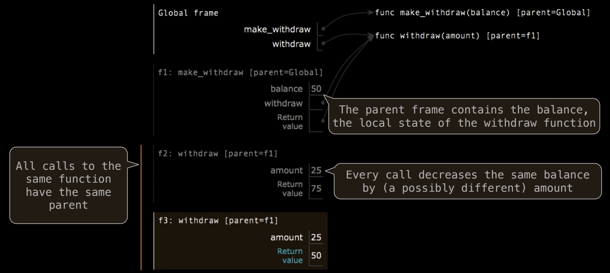
Task: Click the pointer dot in f1 return value cell
Action: pos(322,121)
